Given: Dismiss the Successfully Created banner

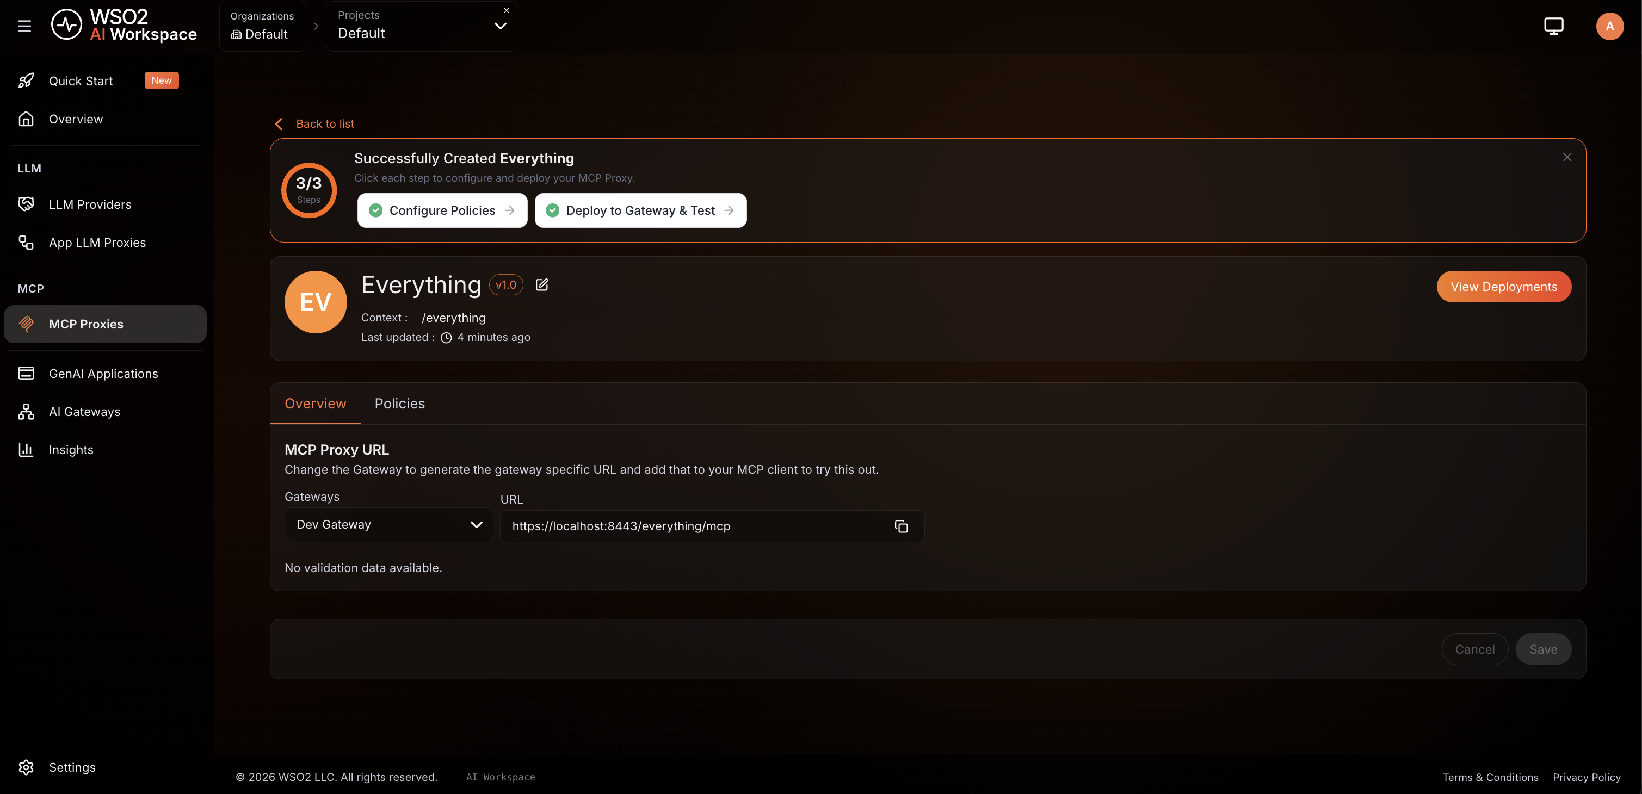Looking at the screenshot, I should (x=1567, y=157).
